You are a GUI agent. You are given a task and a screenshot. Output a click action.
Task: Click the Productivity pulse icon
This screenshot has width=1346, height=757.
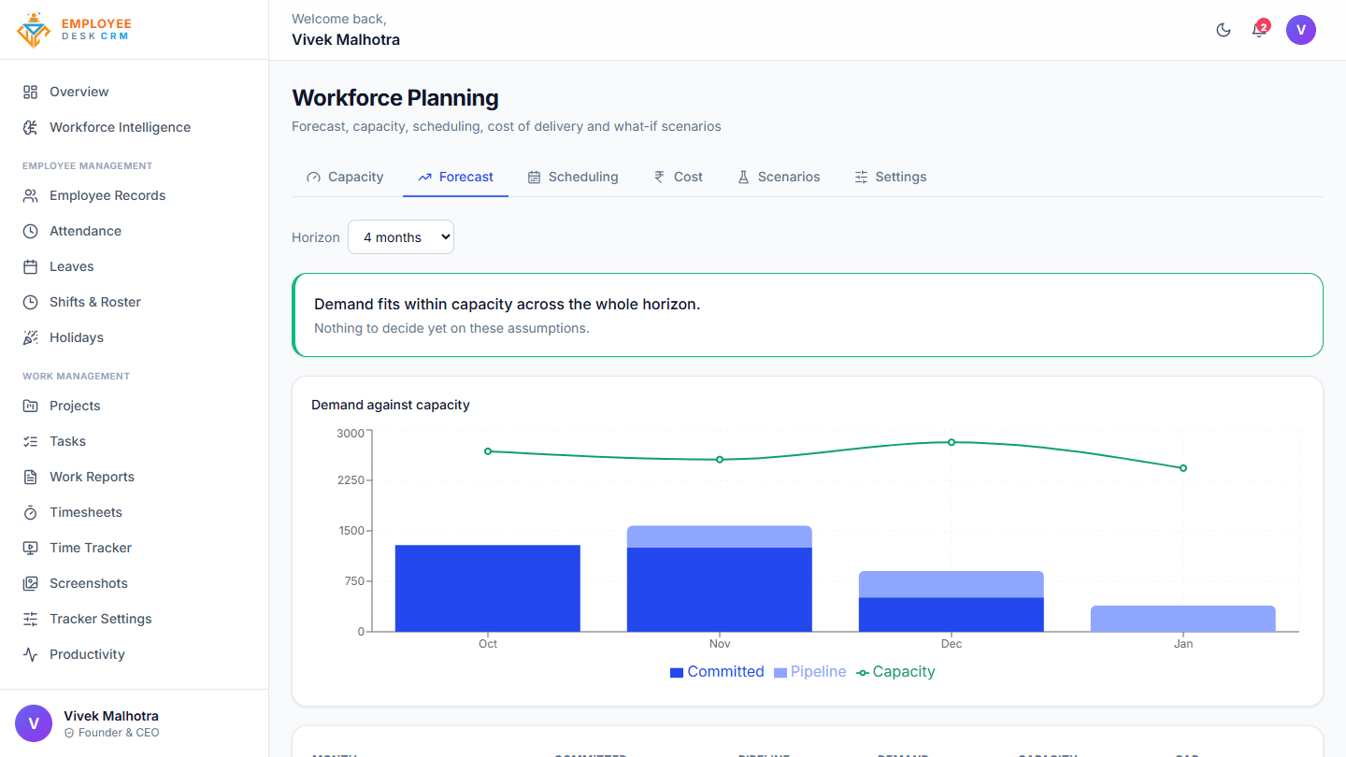coord(31,654)
